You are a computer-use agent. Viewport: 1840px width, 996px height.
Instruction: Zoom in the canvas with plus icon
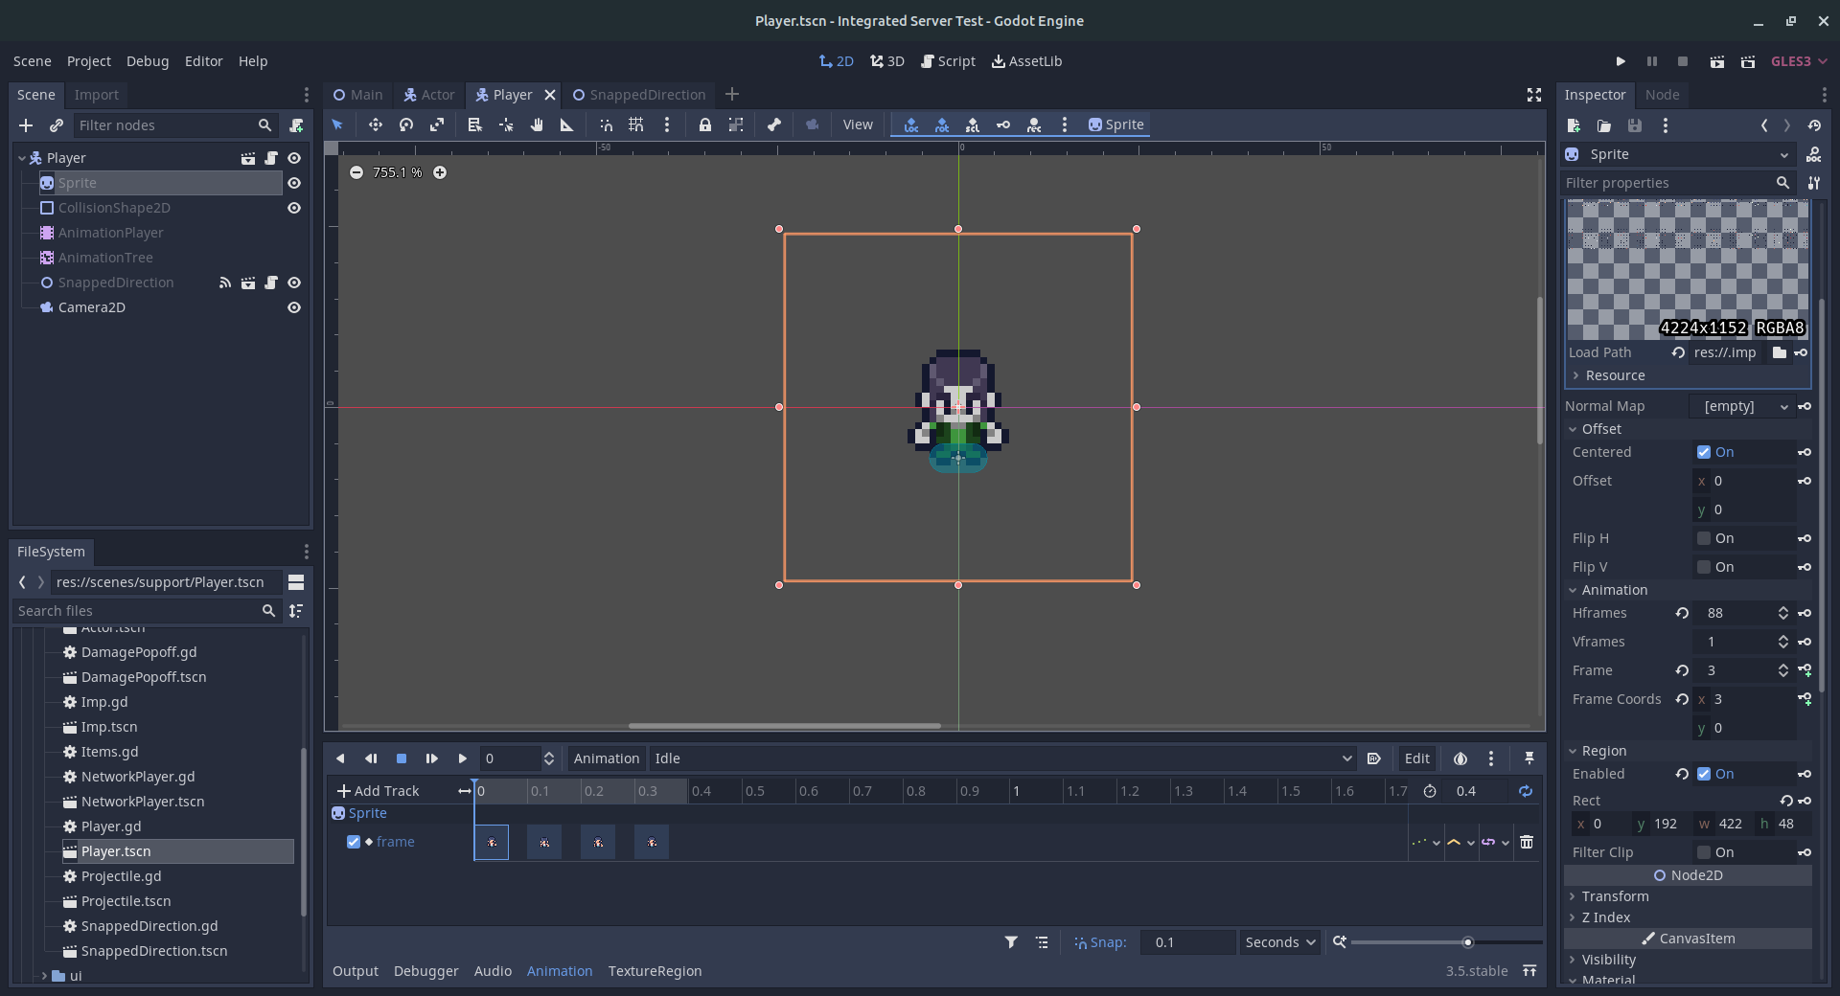tap(440, 172)
